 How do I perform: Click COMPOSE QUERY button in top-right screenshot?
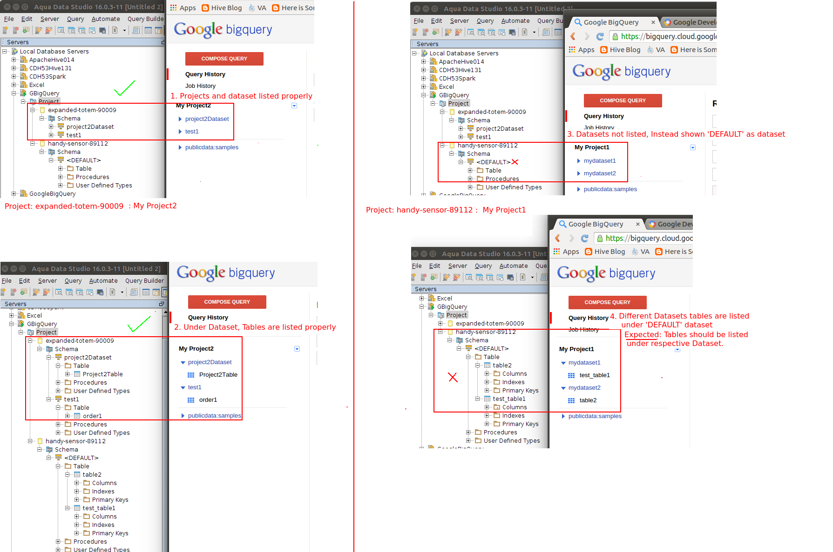pyautogui.click(x=623, y=100)
